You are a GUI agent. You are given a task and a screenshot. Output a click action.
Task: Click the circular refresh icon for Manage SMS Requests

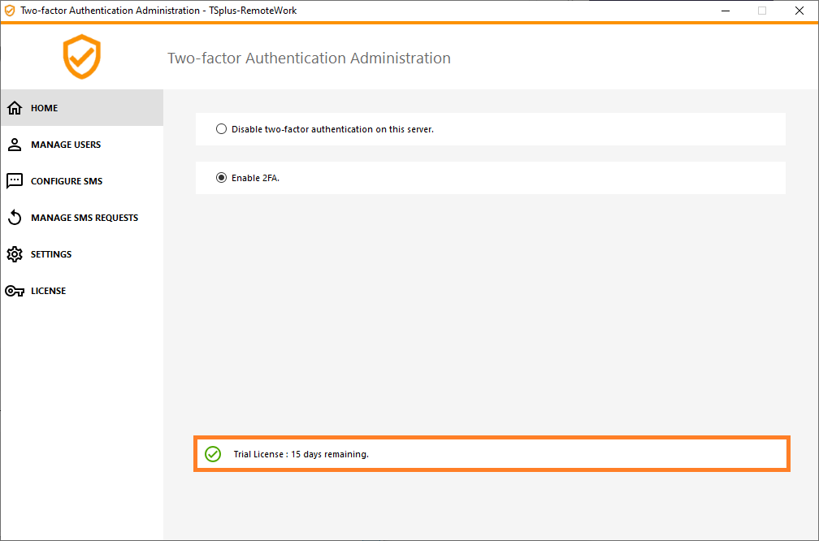tap(15, 217)
